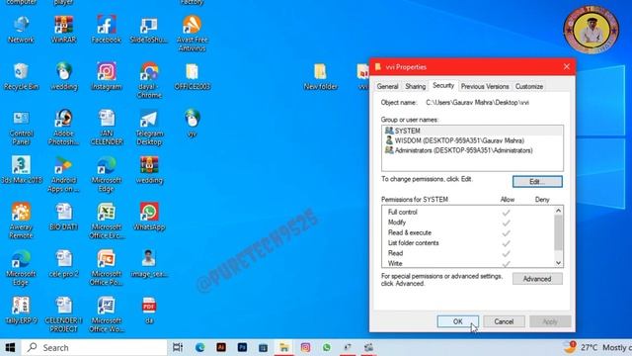Open the JAN CELENDER document

(107, 128)
